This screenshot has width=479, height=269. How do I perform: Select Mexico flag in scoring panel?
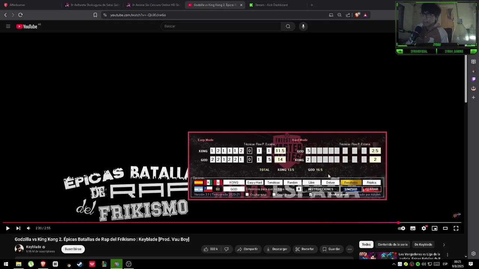coord(208,183)
